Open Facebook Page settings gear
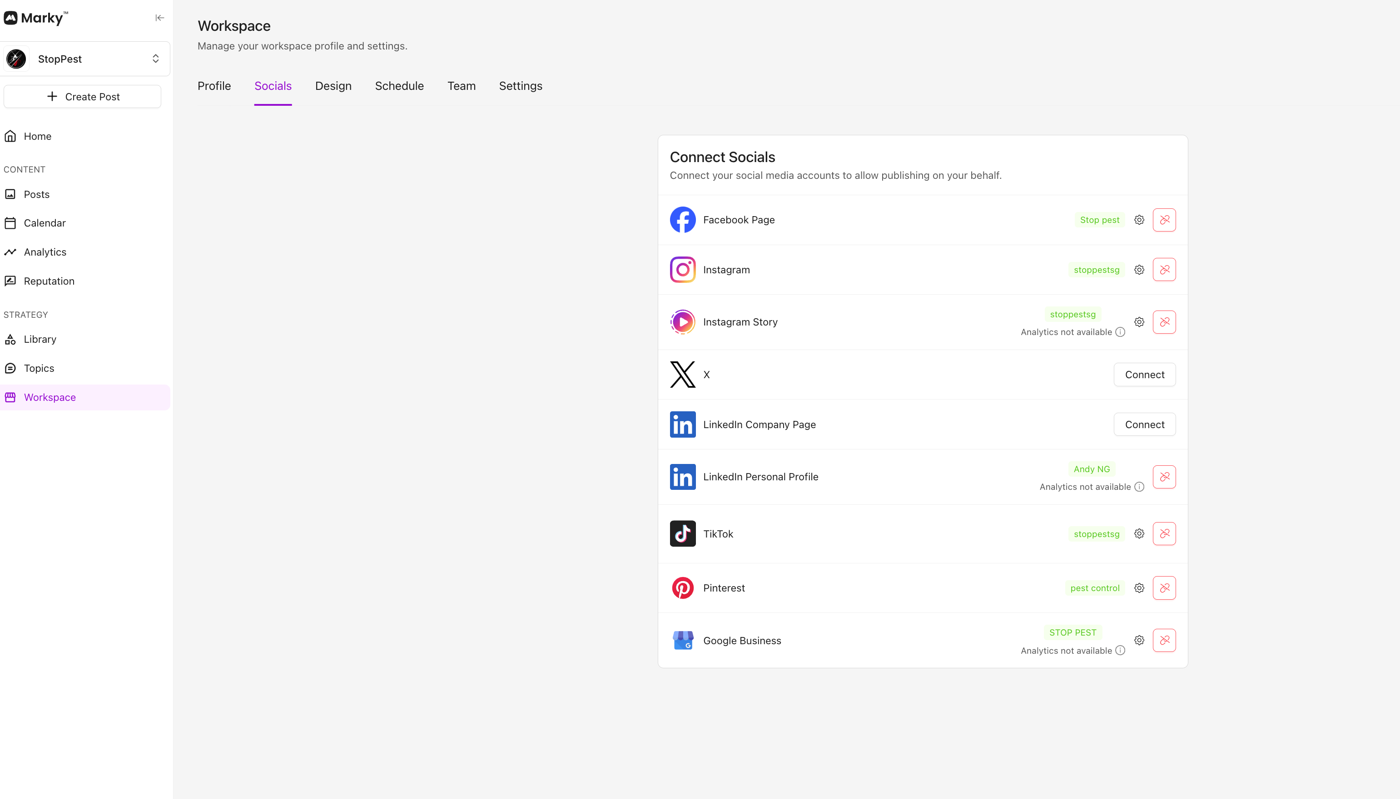 click(x=1139, y=220)
